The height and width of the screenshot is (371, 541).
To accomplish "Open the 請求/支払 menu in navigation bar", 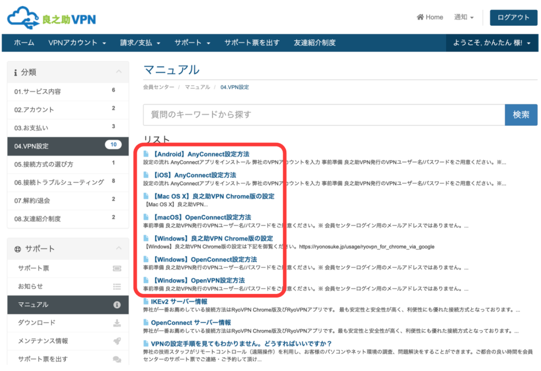I will click(139, 43).
